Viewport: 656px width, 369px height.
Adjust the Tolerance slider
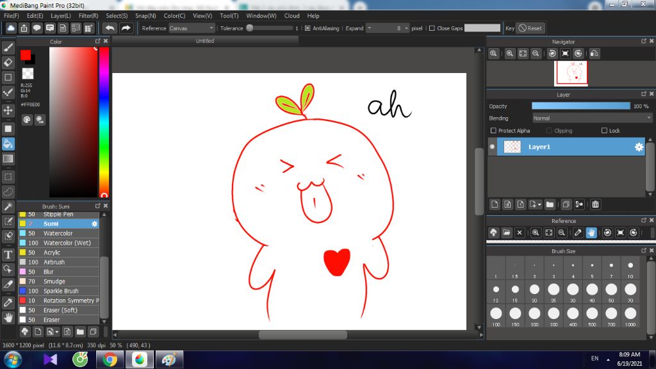tap(270, 28)
